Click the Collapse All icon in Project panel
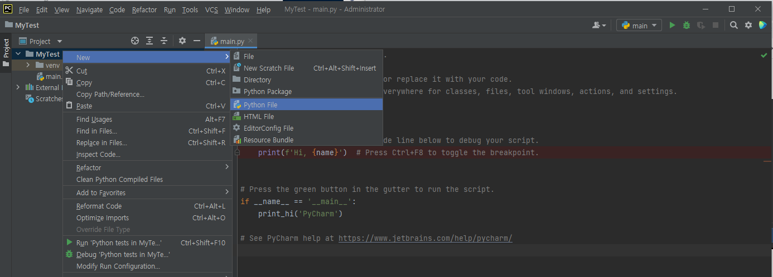This screenshot has height=277, width=773. pos(164,41)
